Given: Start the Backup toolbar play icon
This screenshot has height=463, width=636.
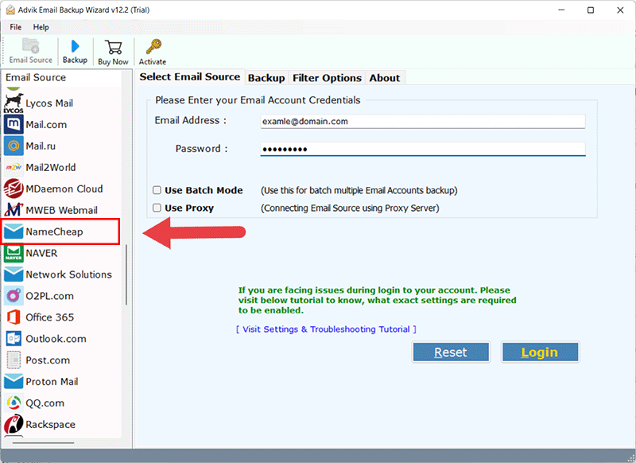Looking at the screenshot, I should (75, 46).
